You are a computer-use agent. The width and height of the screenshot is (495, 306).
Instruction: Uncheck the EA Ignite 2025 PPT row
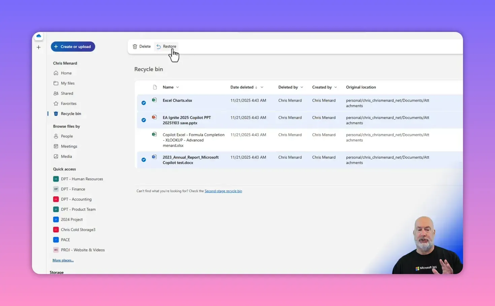(x=143, y=120)
